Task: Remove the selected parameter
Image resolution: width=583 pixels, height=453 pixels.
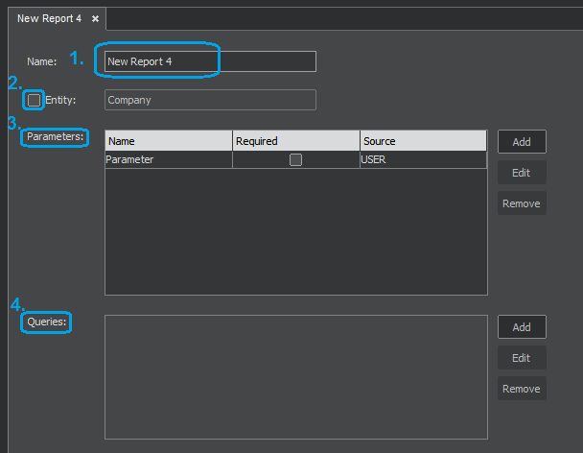Action: (522, 203)
